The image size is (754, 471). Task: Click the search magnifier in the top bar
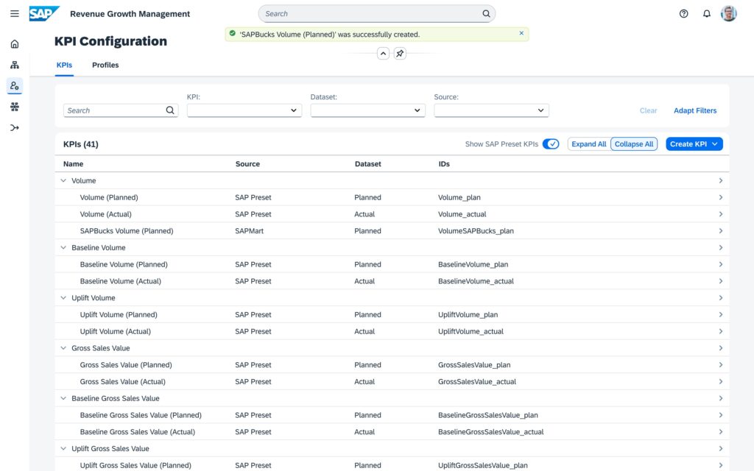486,13
